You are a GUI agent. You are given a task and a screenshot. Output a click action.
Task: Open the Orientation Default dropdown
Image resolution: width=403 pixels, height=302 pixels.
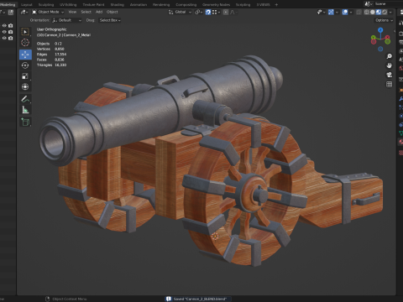point(66,20)
